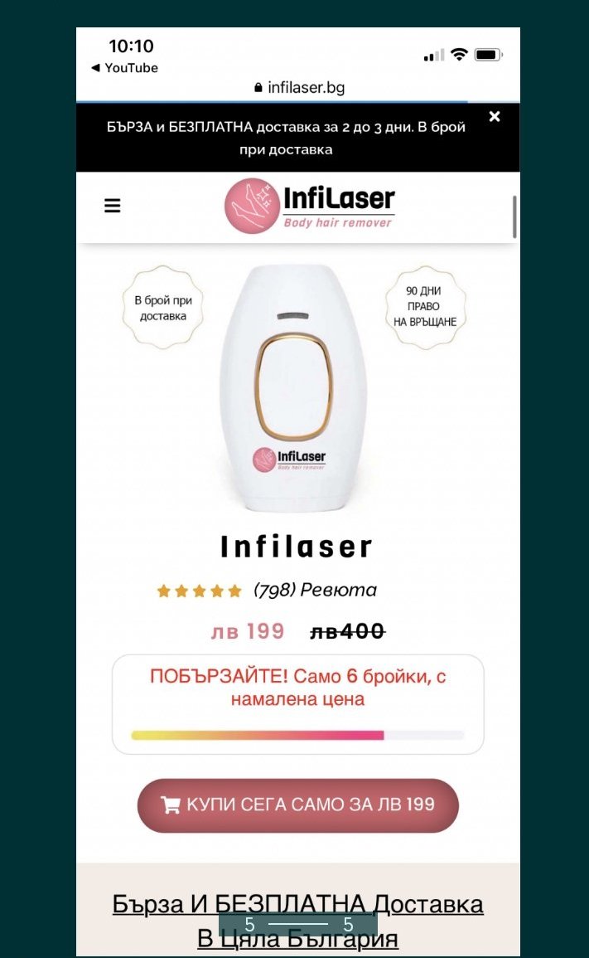Tap the cellular signal bars icon
Viewport: 589px width, 958px height.
(434, 56)
